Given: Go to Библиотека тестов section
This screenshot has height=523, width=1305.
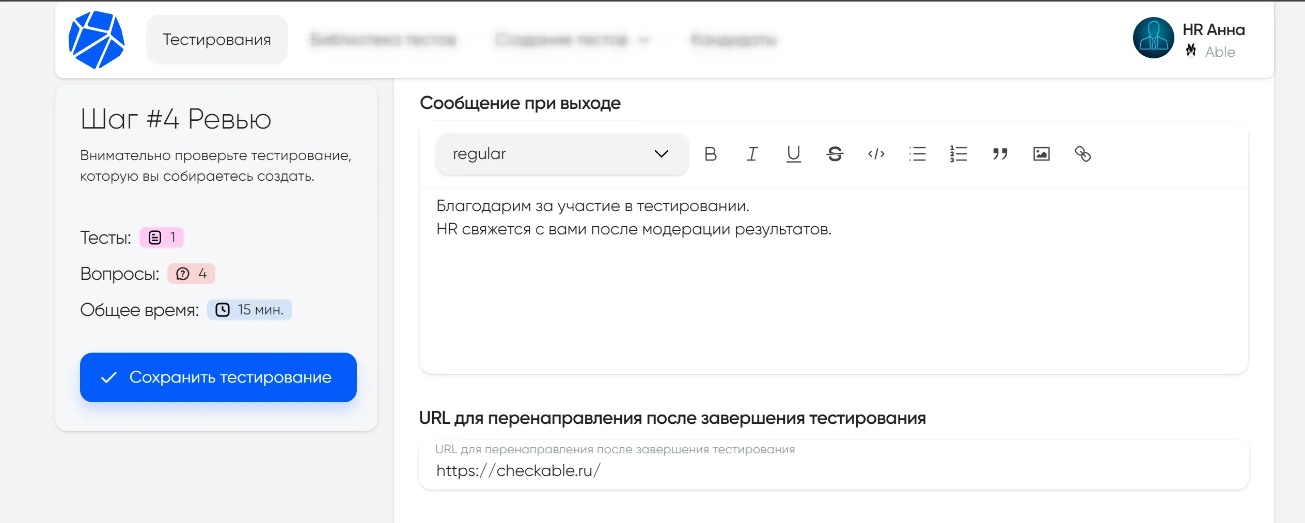Looking at the screenshot, I should click(383, 40).
